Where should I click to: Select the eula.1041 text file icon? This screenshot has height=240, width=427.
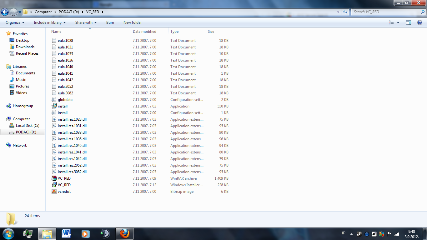coord(54,73)
